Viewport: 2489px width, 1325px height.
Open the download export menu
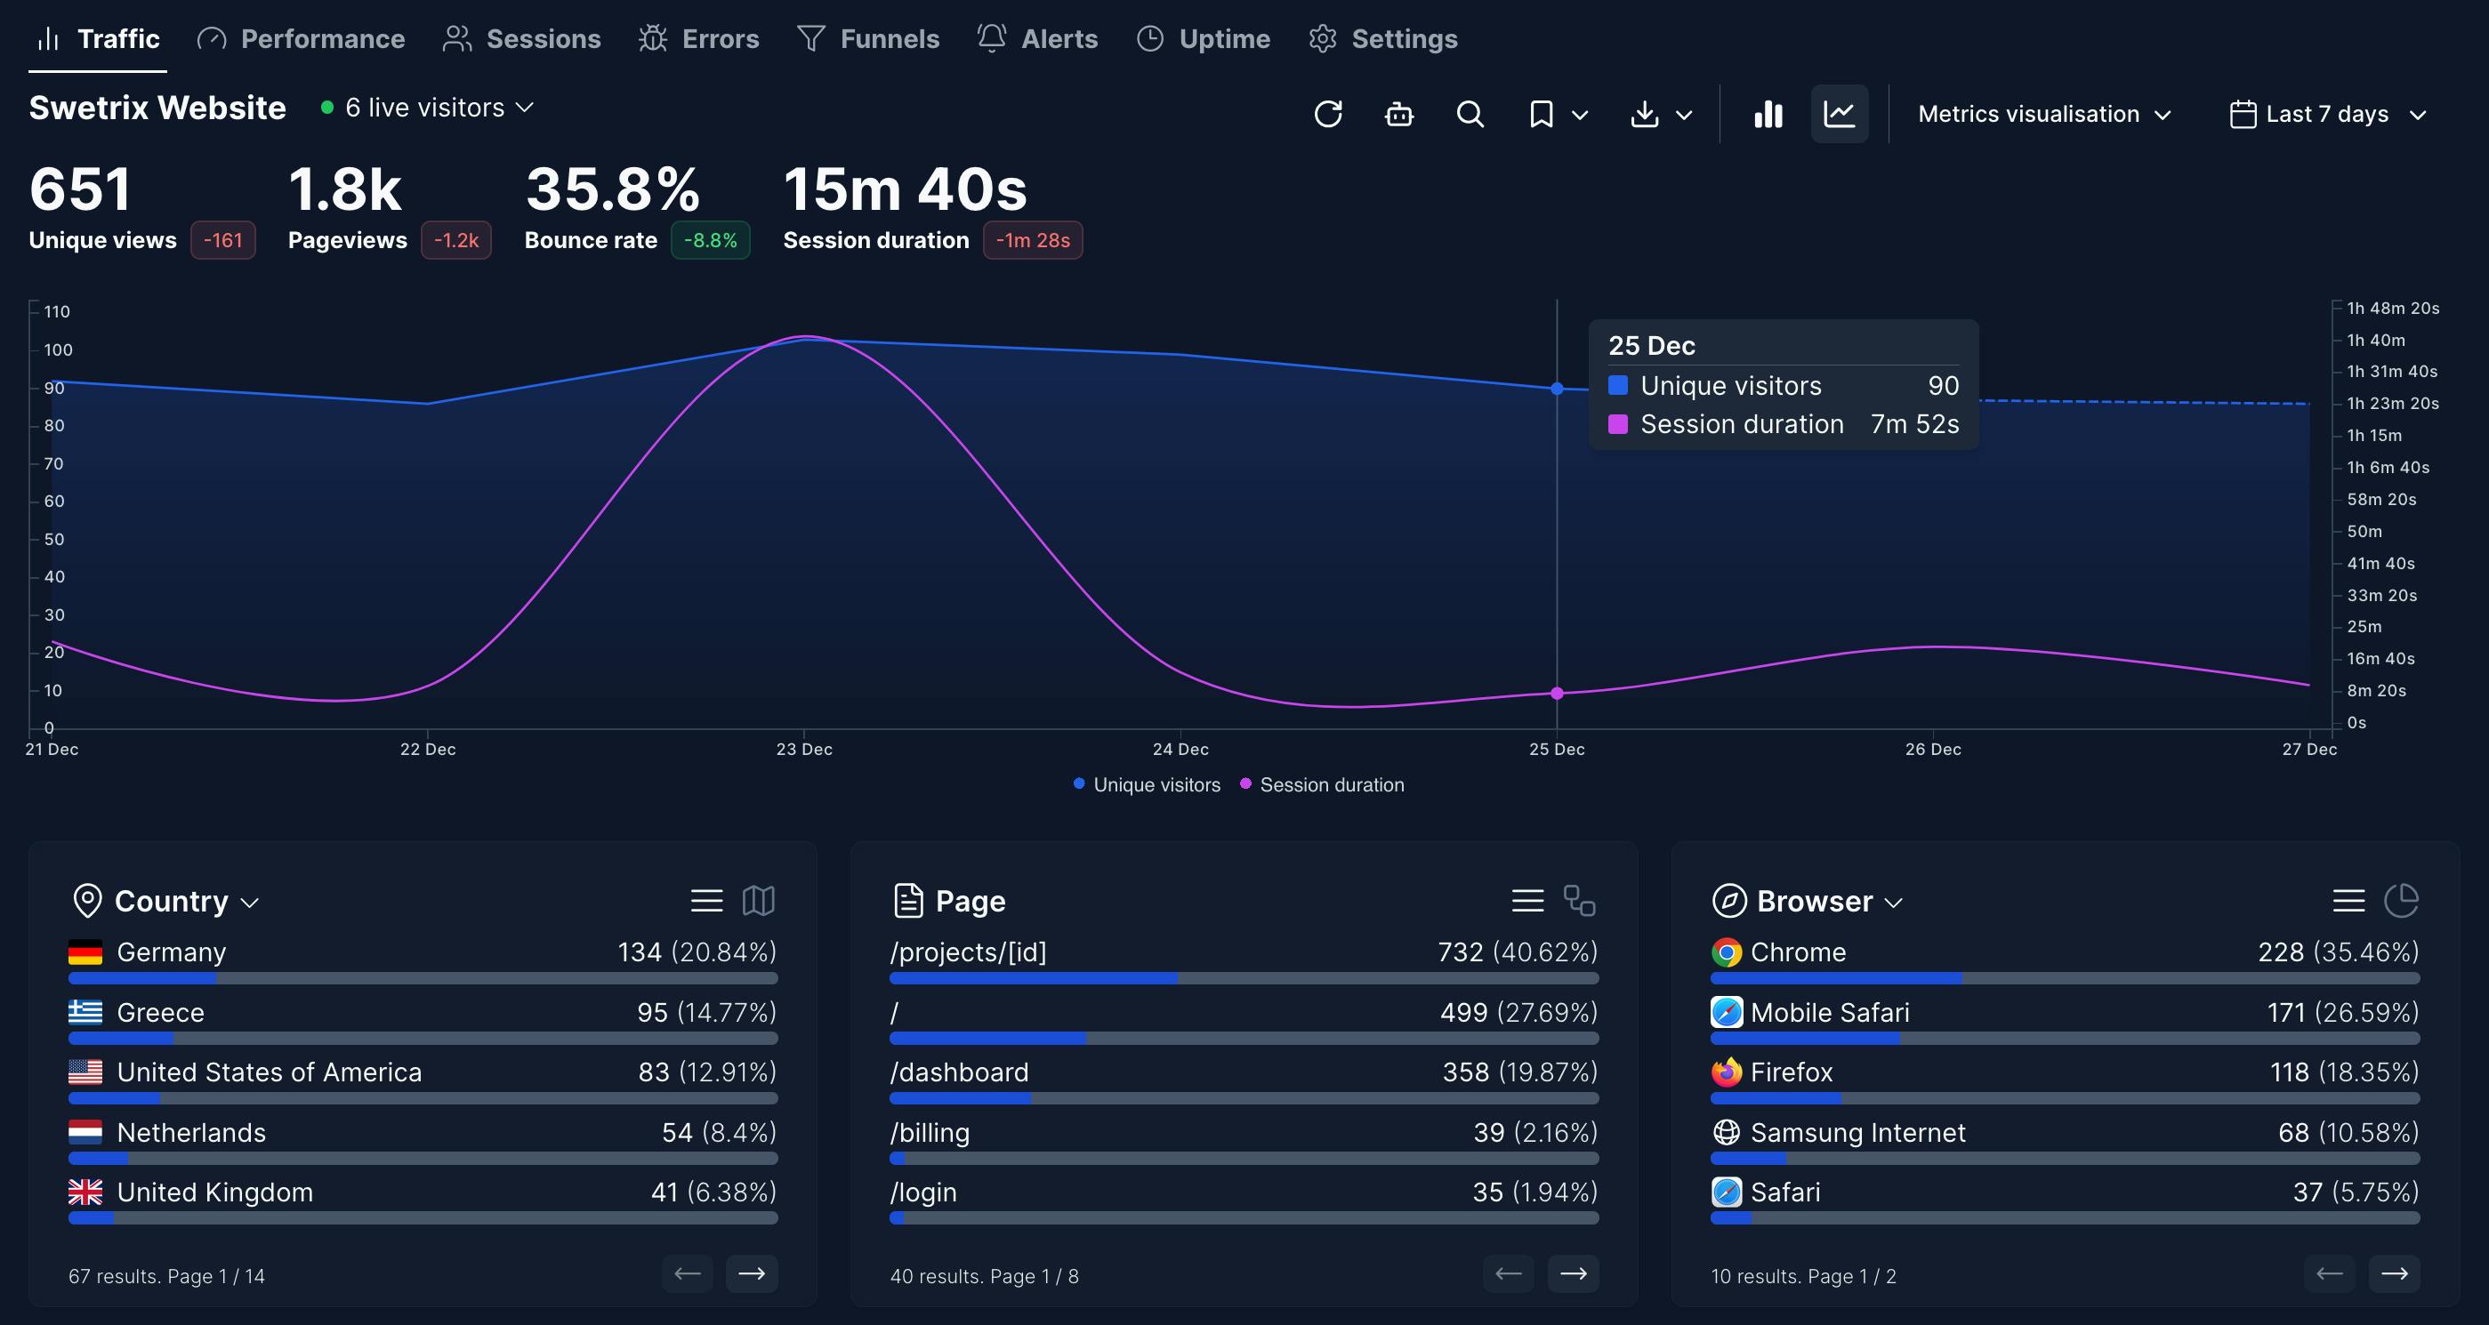tap(1661, 114)
